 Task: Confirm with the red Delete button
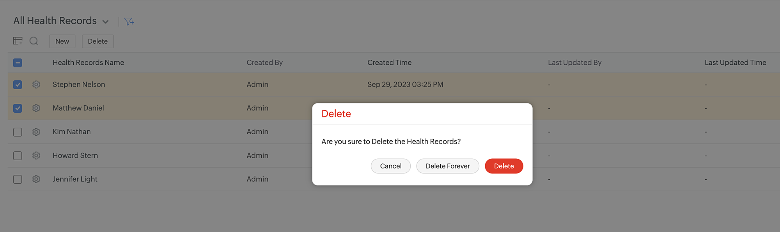coord(503,166)
